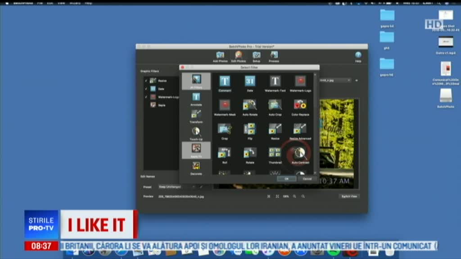Cancel the Select Filter dialog
This screenshot has width=461, height=259.
click(307, 179)
